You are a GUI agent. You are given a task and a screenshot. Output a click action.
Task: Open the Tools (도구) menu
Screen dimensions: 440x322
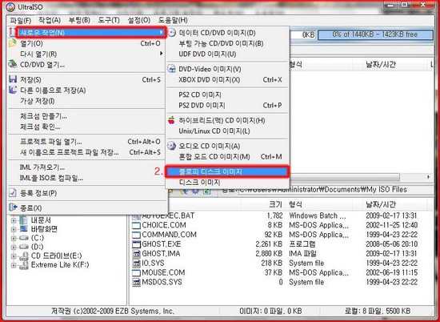pos(109,20)
